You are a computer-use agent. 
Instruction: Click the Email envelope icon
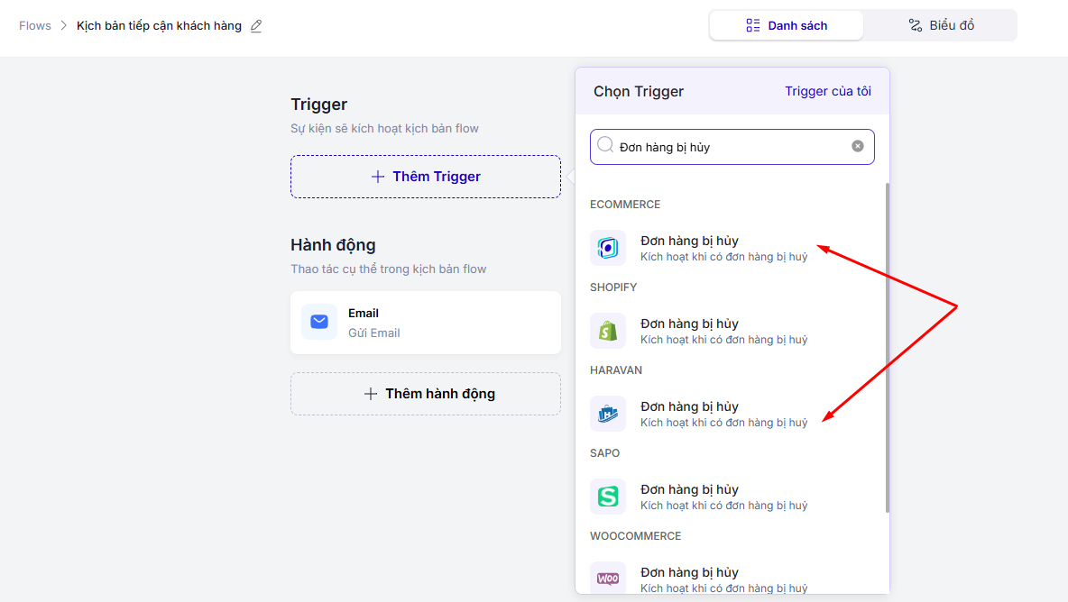click(319, 322)
